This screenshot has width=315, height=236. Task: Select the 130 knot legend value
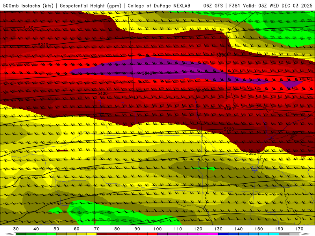[219, 229]
